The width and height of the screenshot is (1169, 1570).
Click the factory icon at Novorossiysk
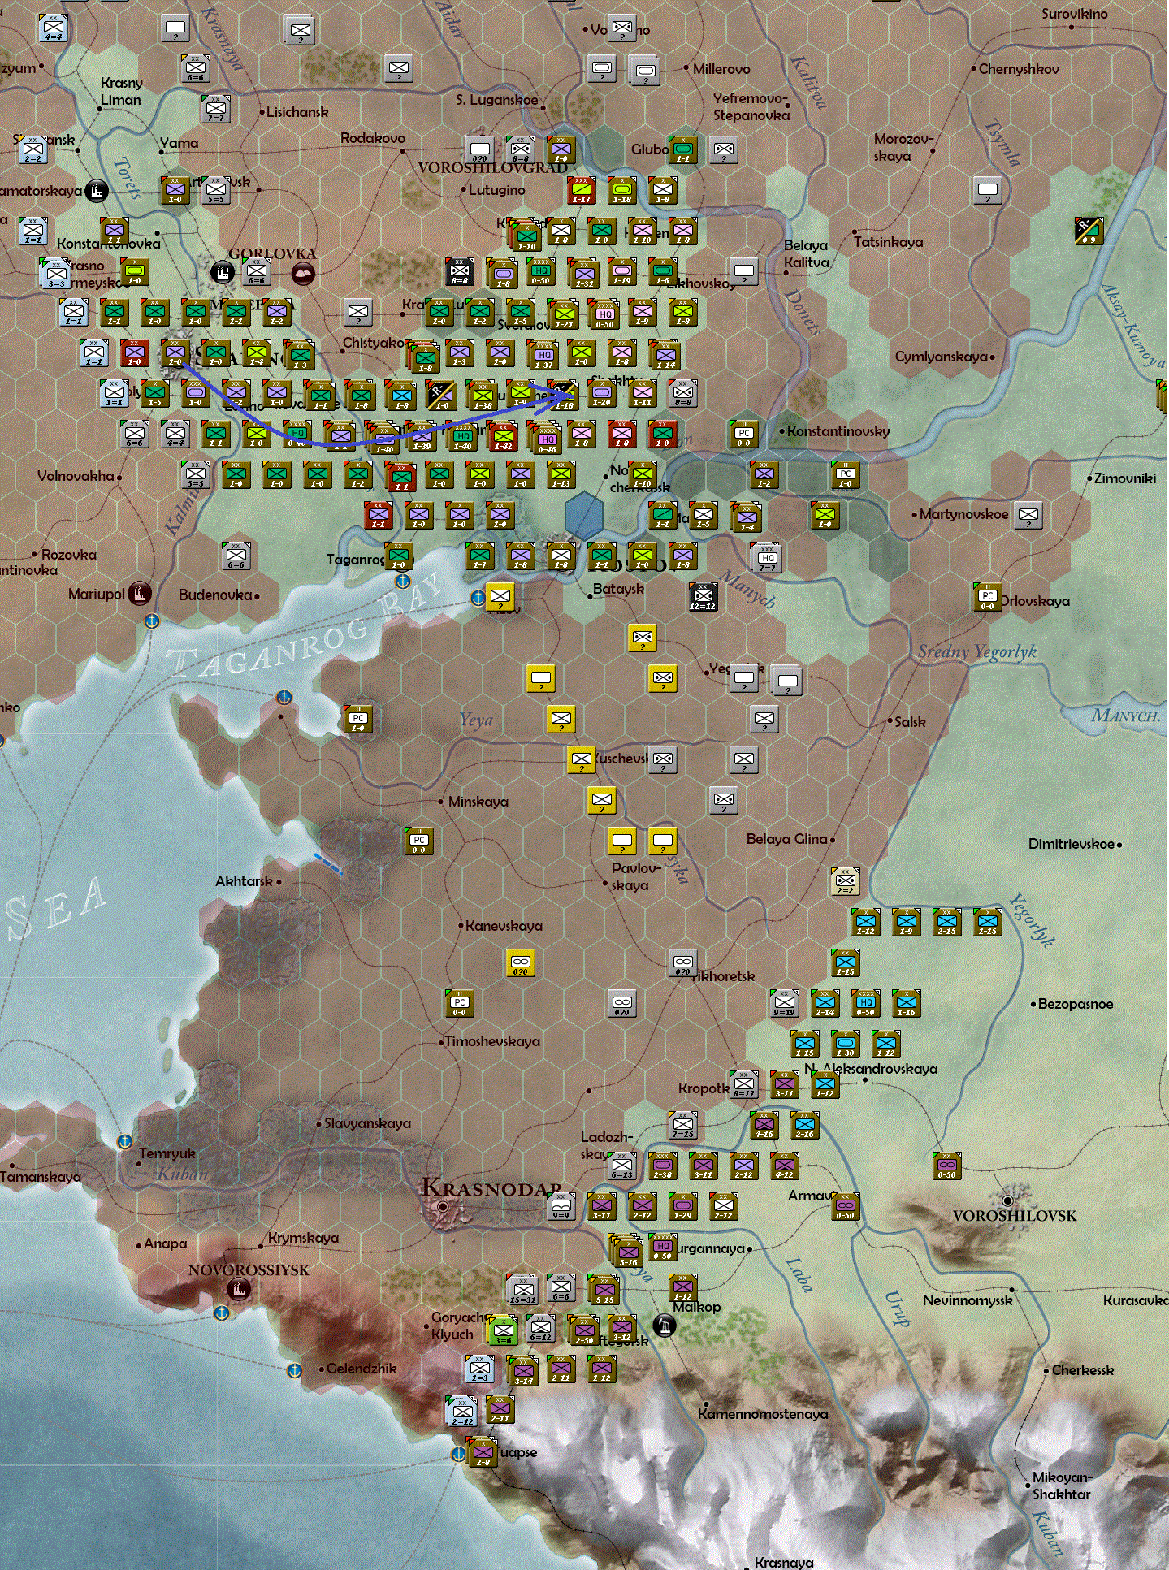click(x=239, y=1288)
